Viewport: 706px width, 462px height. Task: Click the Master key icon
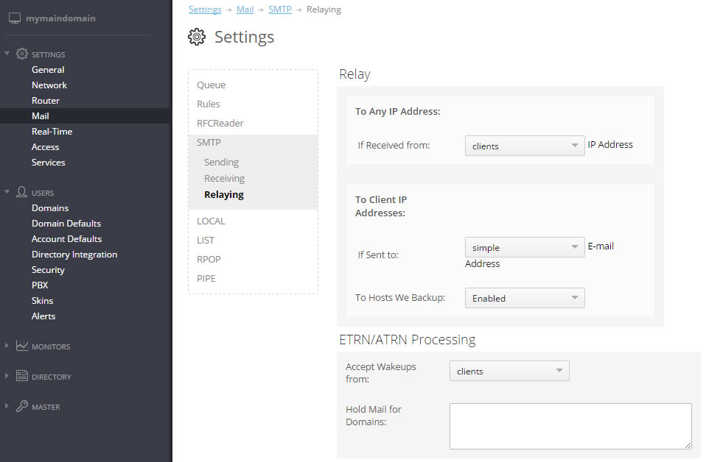pyautogui.click(x=21, y=406)
